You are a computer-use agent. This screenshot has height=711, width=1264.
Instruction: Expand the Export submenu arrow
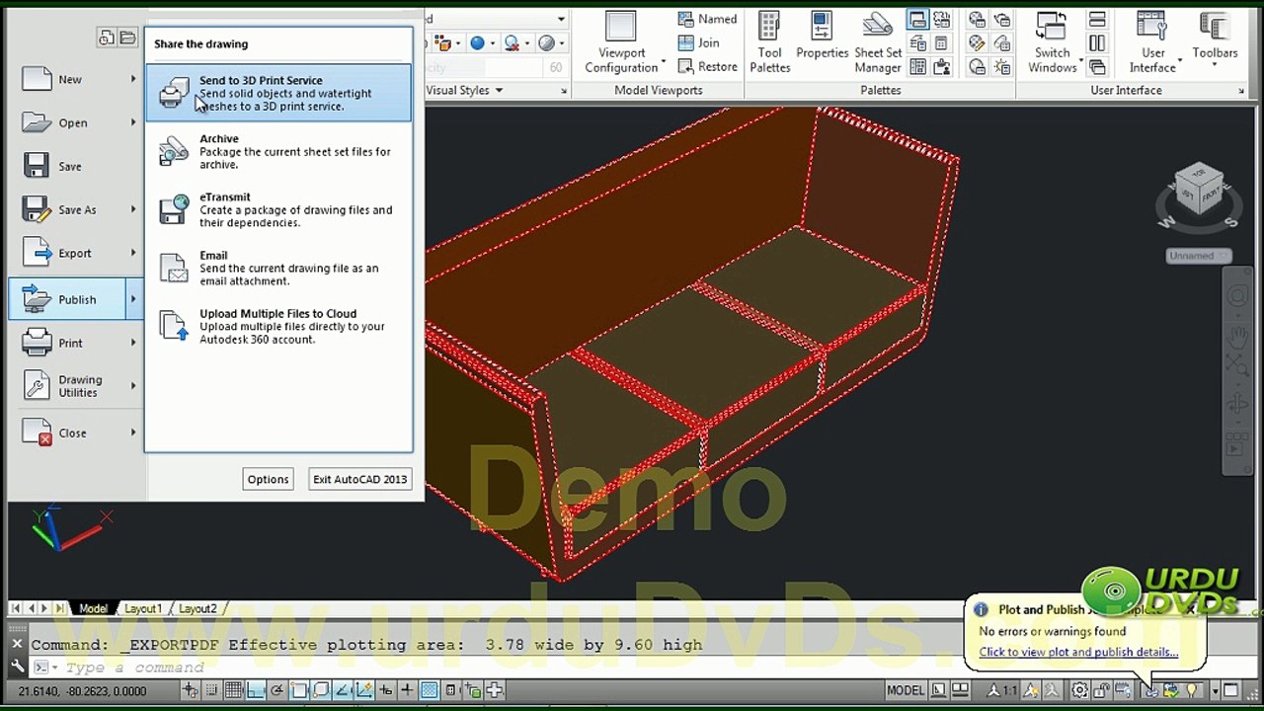pyautogui.click(x=133, y=253)
